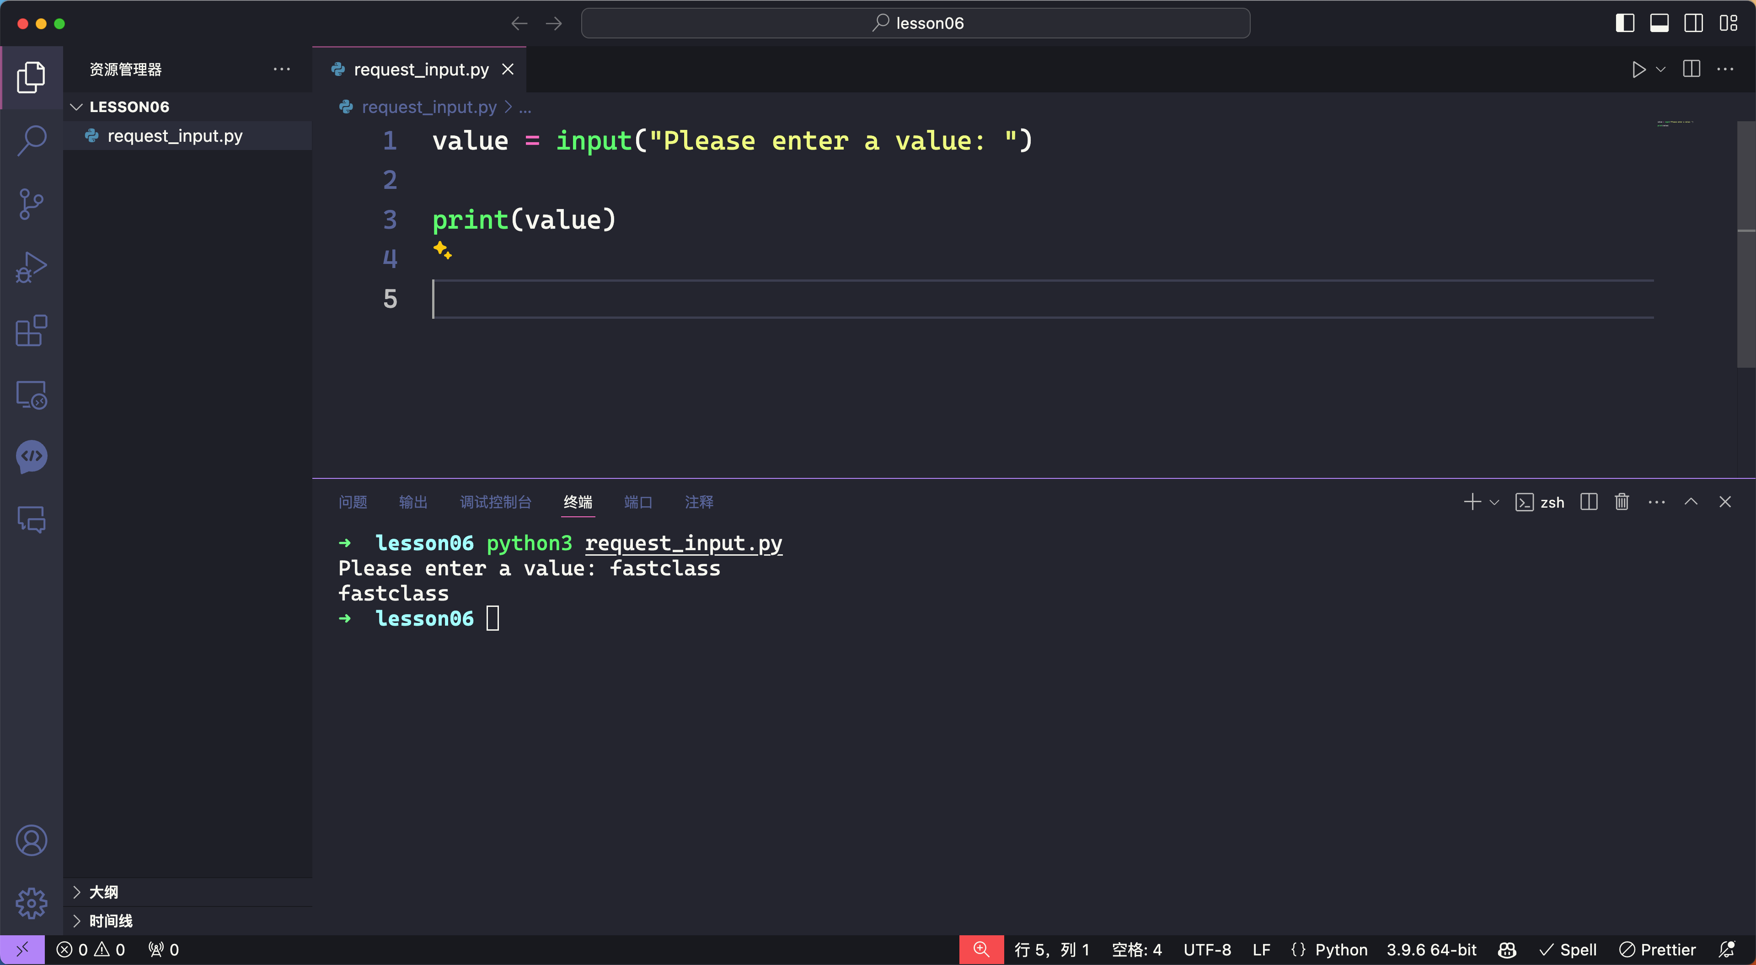
Task: Switch to the 注释 comments tab
Action: coord(699,502)
